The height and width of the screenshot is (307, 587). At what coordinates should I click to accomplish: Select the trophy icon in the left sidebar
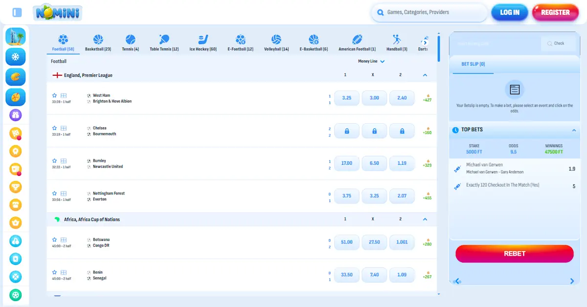tap(15, 186)
